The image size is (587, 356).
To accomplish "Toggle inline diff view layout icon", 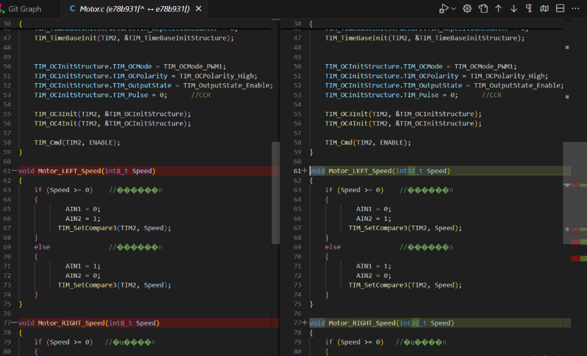I will 560,9.
